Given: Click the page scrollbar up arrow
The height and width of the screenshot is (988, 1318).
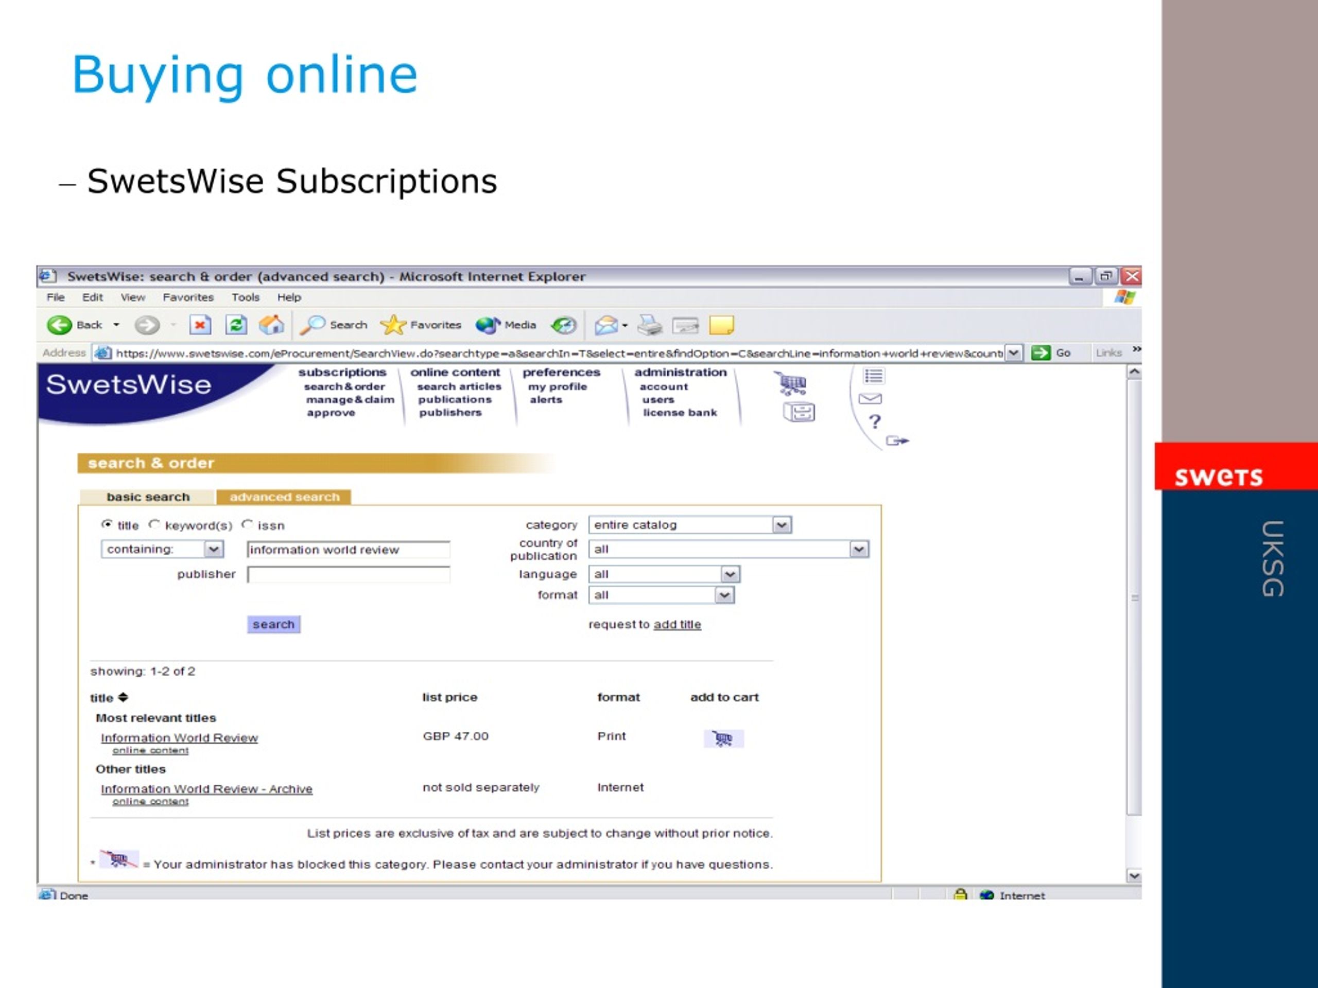Looking at the screenshot, I should coord(1134,372).
